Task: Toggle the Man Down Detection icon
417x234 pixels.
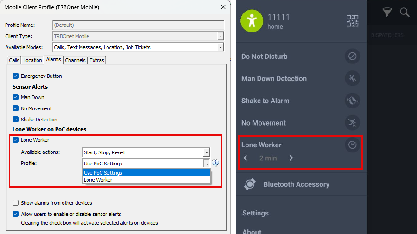Action: tap(353, 78)
